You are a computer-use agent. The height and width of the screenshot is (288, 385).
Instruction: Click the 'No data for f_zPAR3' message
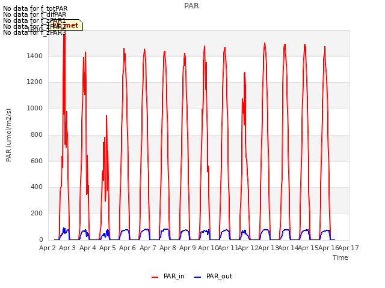(34, 33)
